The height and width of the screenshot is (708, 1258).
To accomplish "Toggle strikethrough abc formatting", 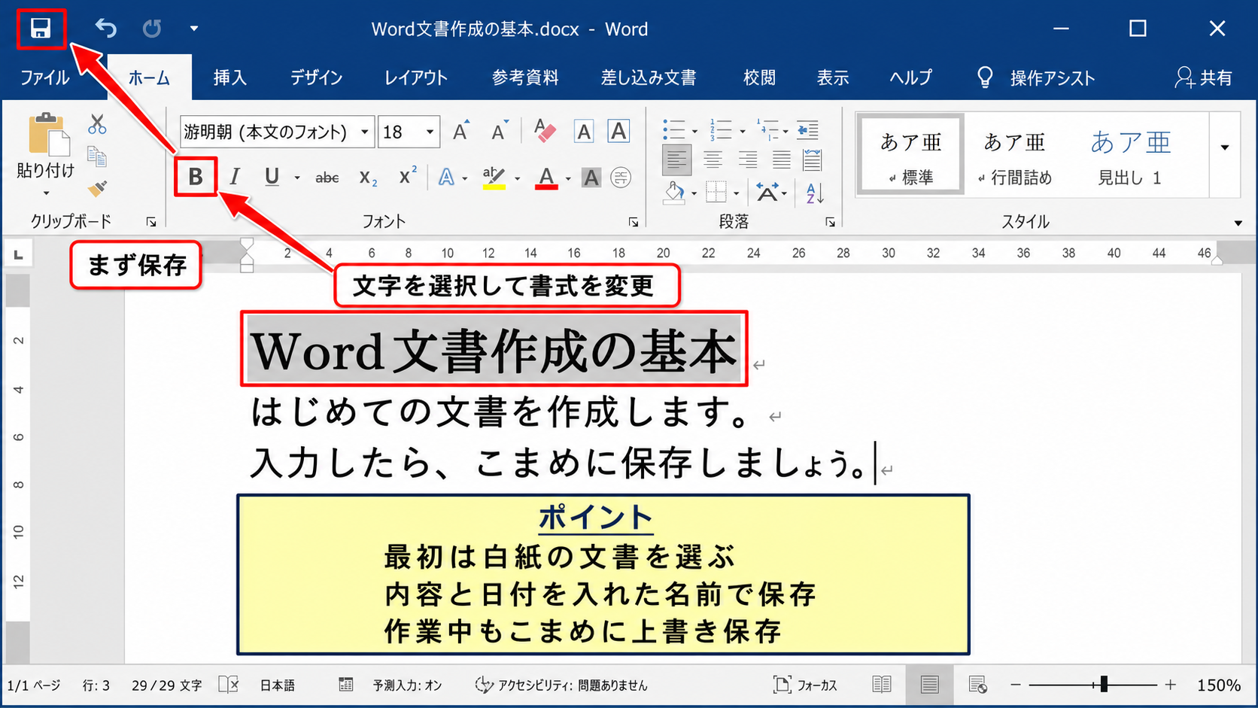I will click(327, 178).
